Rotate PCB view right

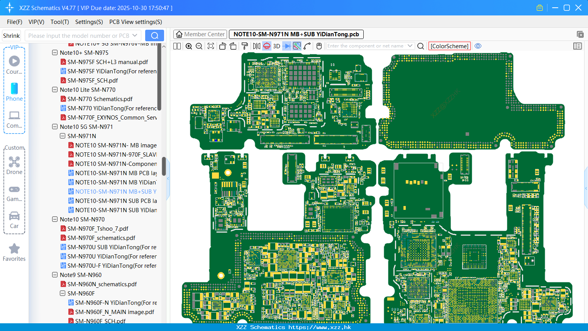233,46
